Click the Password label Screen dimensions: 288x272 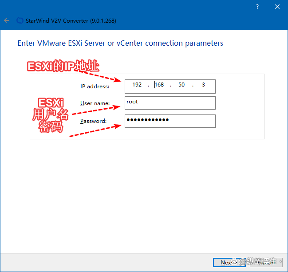93,121
